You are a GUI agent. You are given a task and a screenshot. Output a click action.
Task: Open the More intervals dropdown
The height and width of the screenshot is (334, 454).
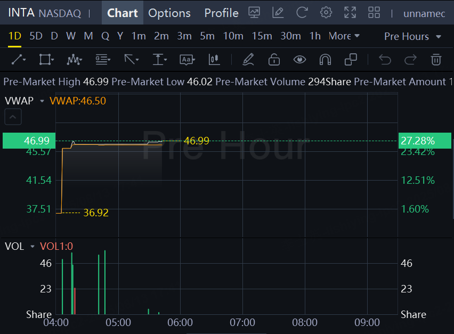click(x=344, y=36)
